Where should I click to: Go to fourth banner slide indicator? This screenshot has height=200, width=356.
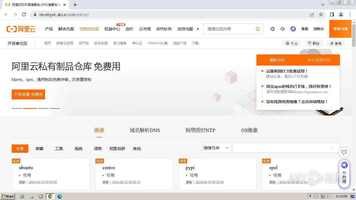coord(55,108)
